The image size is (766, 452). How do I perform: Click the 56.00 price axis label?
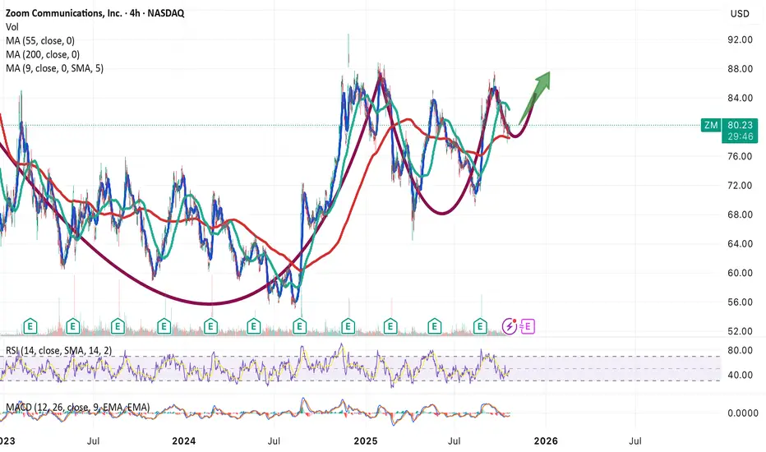(x=740, y=302)
